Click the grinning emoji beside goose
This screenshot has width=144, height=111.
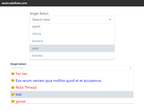(13, 101)
